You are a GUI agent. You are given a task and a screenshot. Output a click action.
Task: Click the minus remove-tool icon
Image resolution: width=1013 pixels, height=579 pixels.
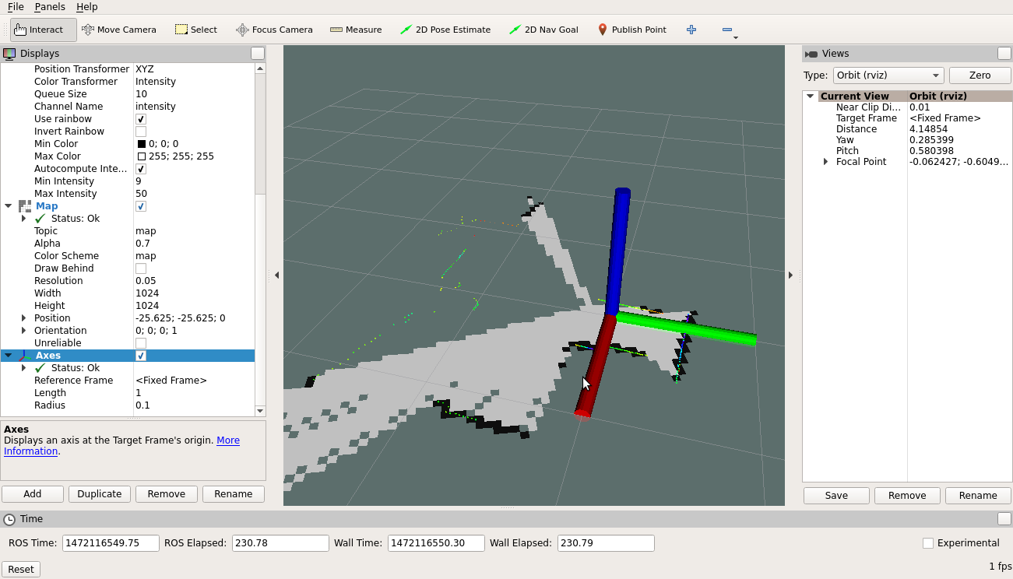(x=727, y=30)
